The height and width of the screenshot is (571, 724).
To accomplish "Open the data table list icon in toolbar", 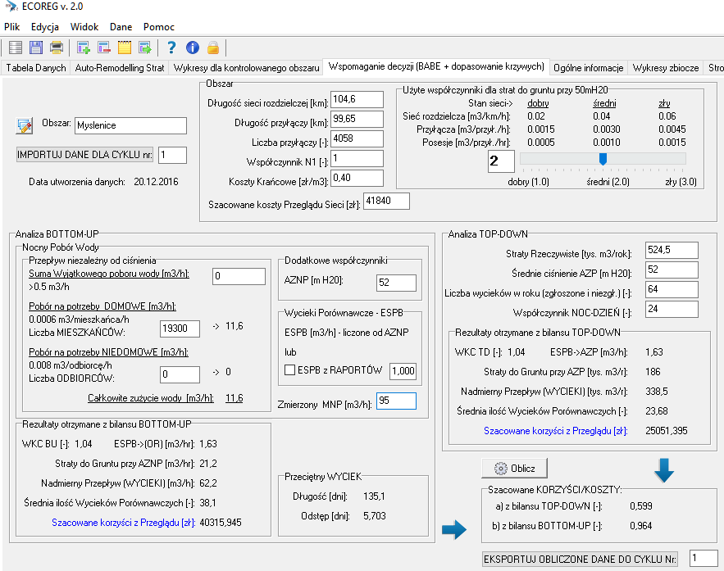I will click(16, 48).
